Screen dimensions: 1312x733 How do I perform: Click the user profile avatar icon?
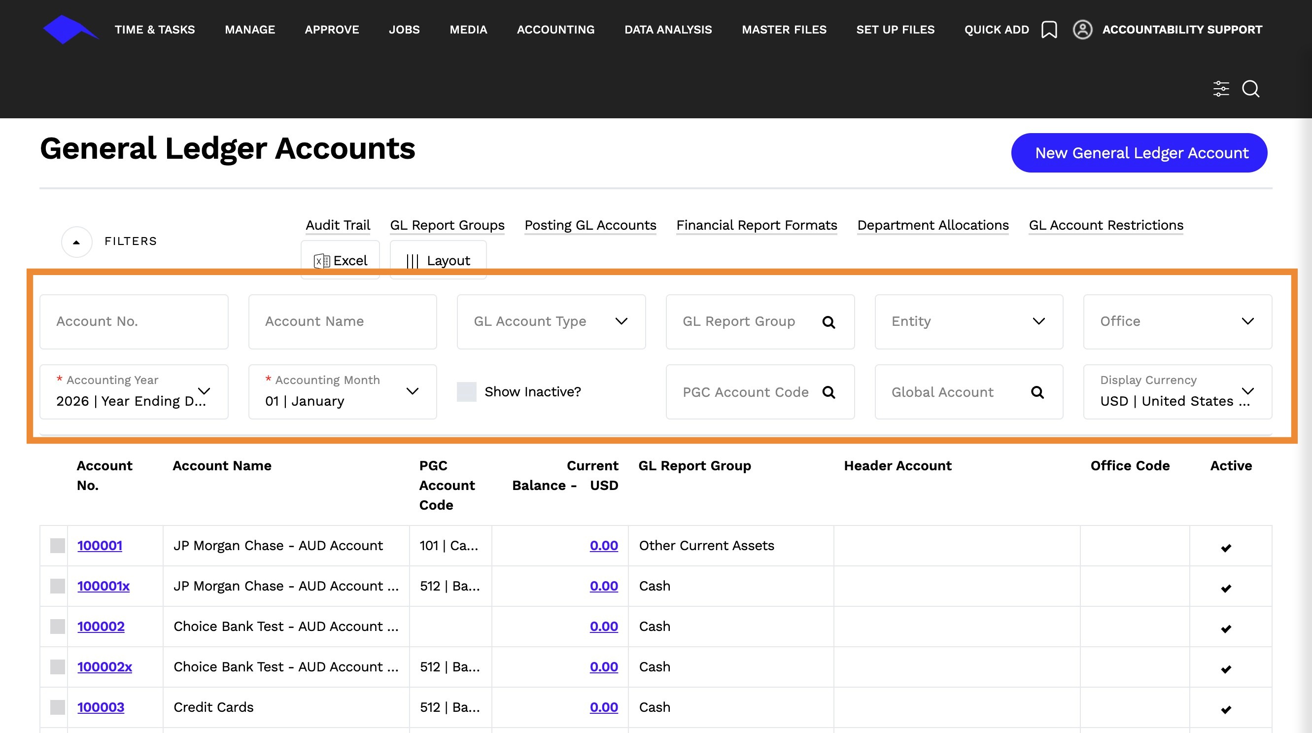pos(1082,30)
